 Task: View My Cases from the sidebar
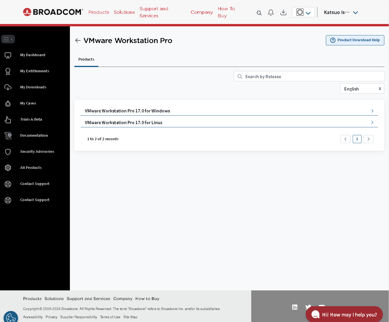[x=28, y=103]
